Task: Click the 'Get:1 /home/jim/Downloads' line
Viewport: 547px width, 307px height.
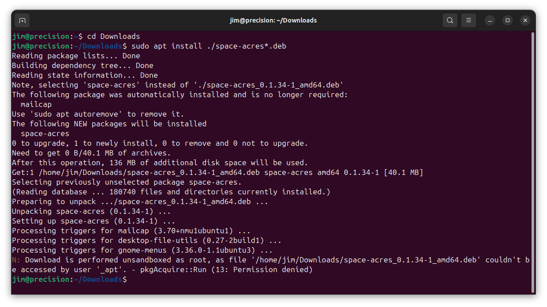Action: coord(217,172)
